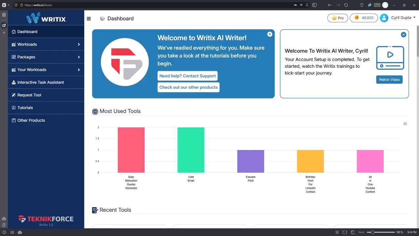Add a web panel with plus icon
This screenshot has width=419, height=236.
point(4,33)
